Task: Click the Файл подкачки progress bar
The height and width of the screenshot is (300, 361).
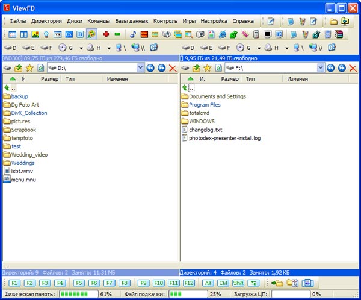Action: 188,294
